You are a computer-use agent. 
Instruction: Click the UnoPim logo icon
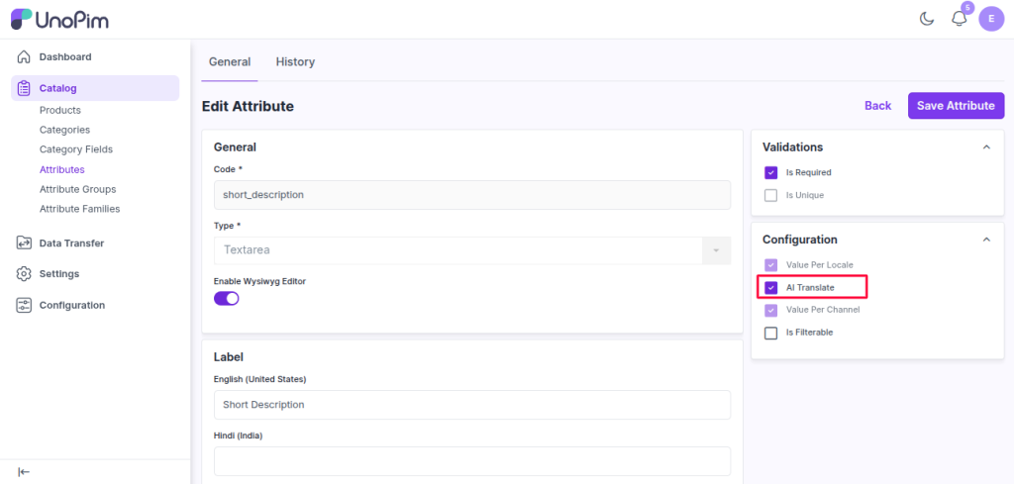[22, 19]
